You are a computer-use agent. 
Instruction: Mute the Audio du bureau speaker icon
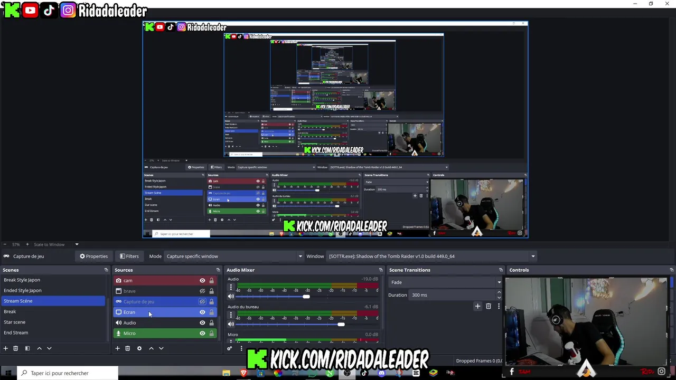(231, 324)
